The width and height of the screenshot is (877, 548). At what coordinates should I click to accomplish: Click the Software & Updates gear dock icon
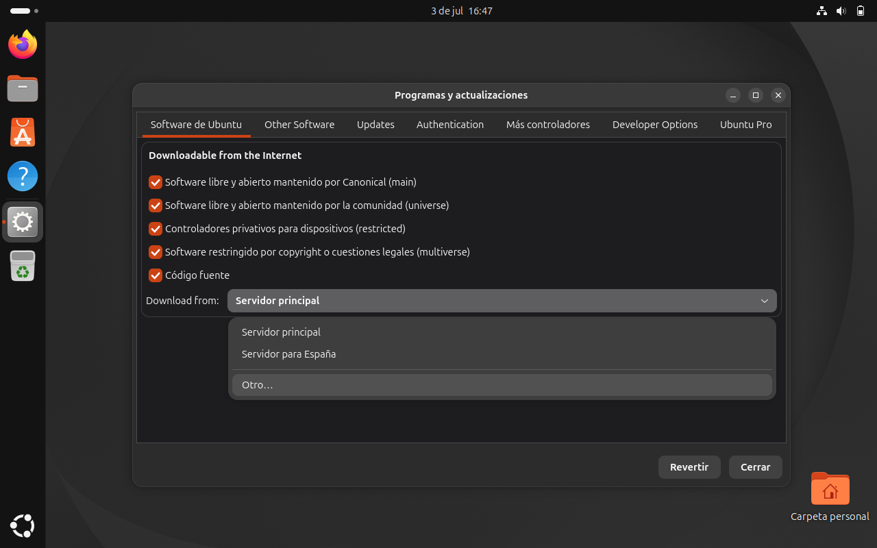pos(23,221)
